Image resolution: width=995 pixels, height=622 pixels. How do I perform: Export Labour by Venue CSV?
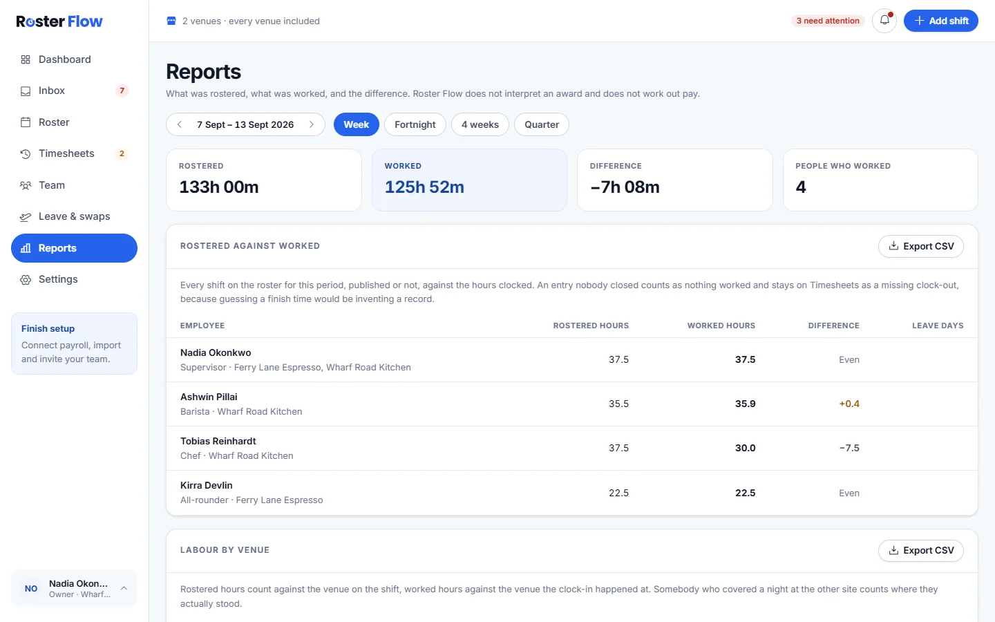(921, 550)
